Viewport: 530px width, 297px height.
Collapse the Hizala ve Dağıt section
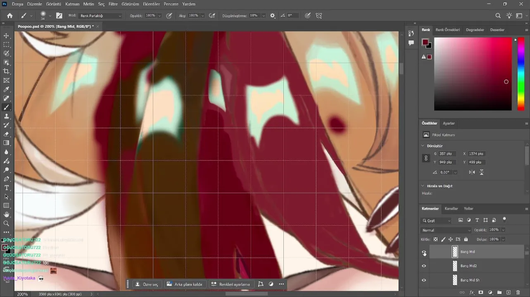pos(423,186)
